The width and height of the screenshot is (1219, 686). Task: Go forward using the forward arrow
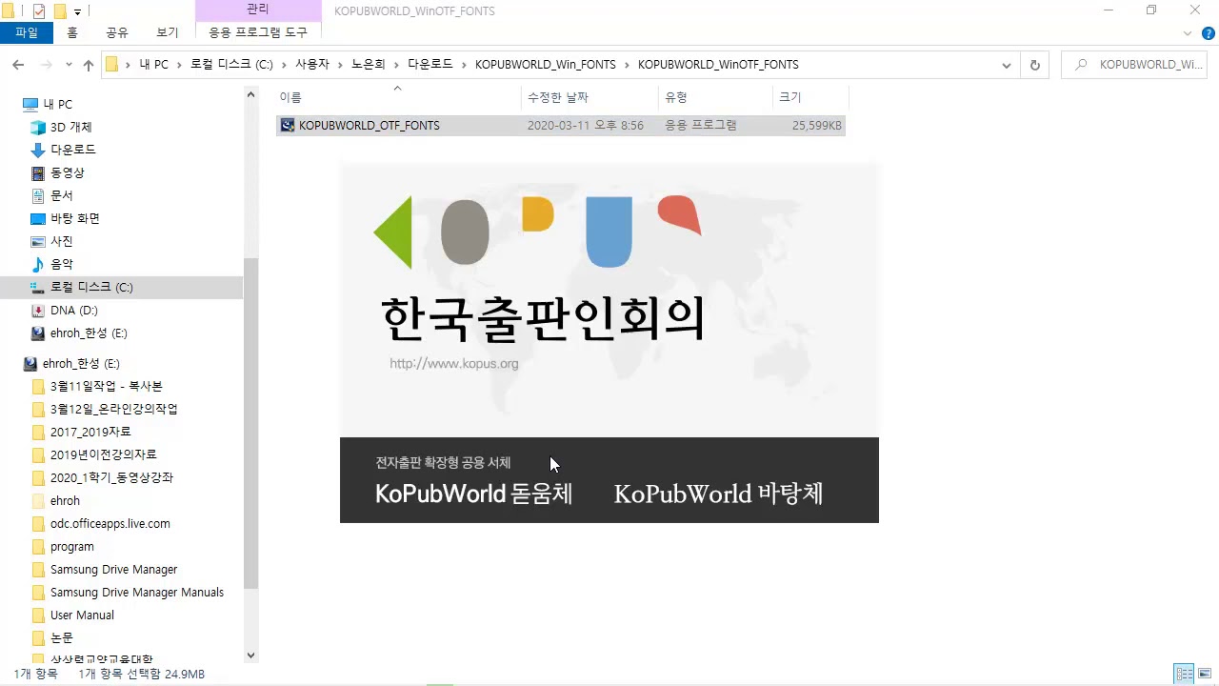(x=45, y=65)
